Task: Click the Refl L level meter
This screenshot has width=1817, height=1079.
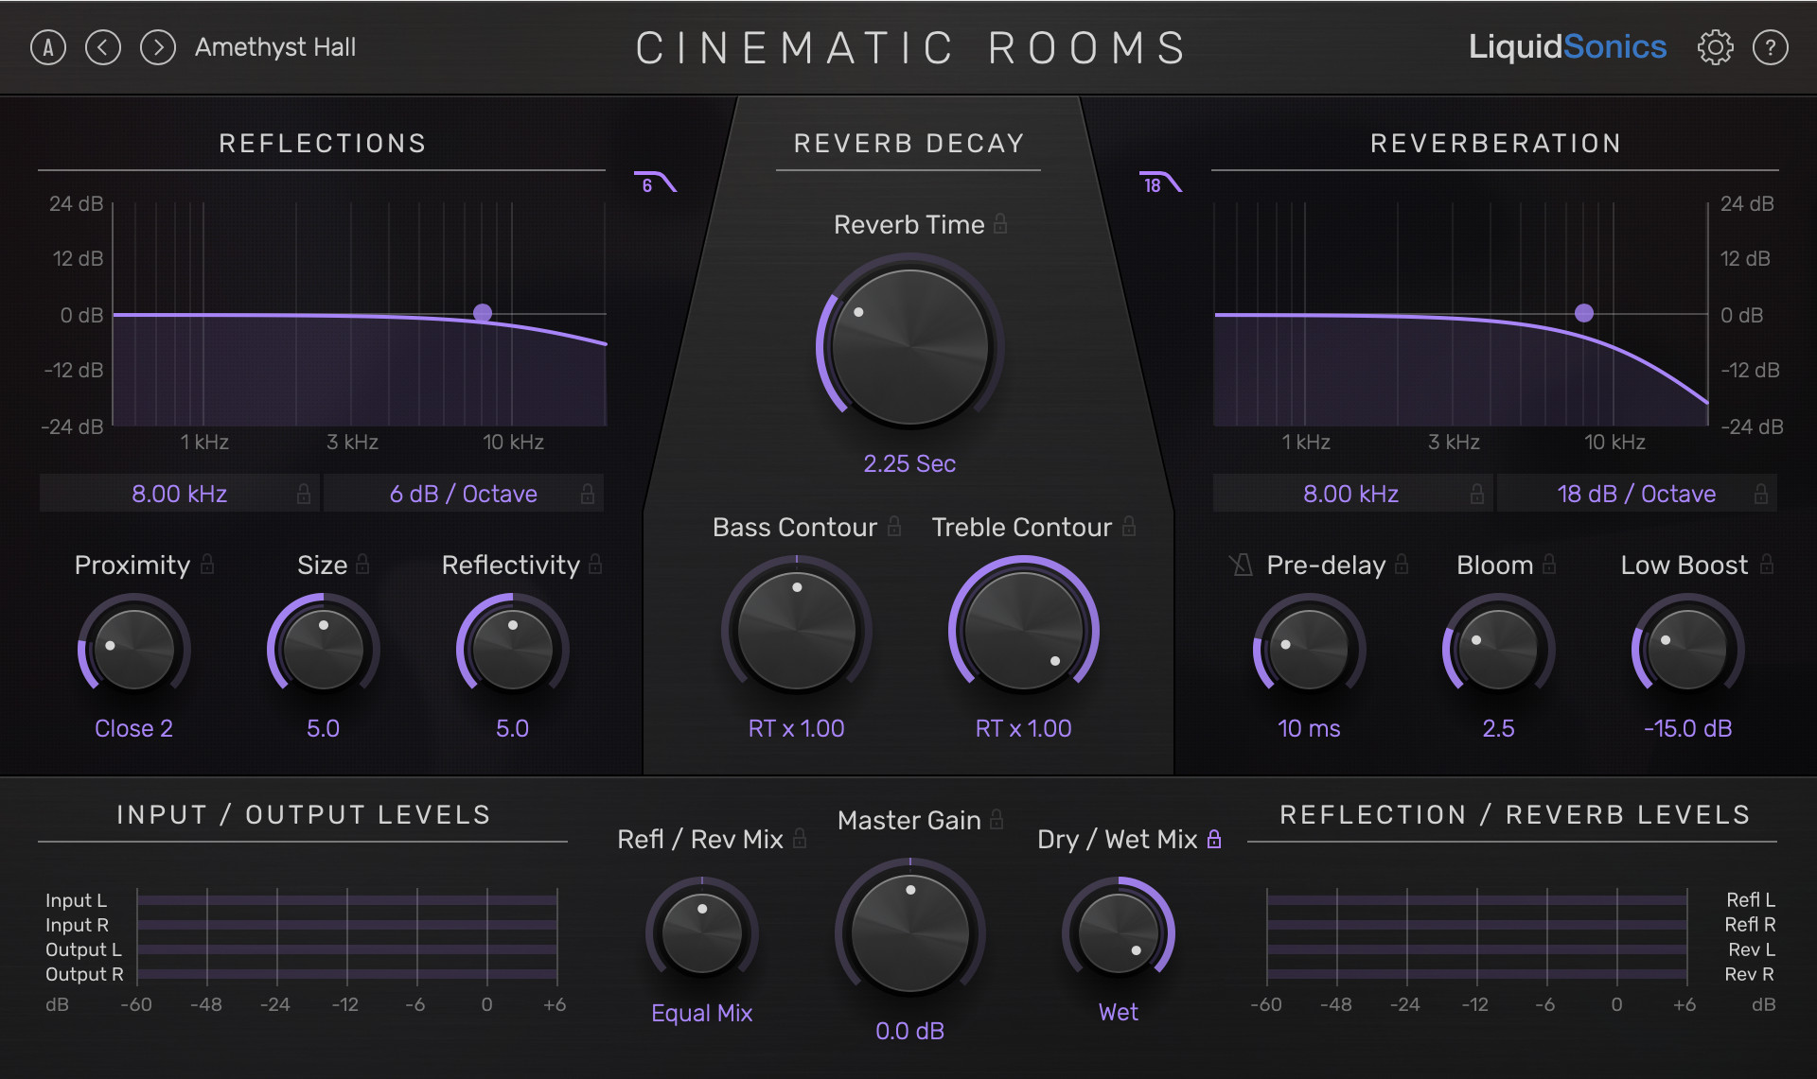Action: coord(1476,900)
